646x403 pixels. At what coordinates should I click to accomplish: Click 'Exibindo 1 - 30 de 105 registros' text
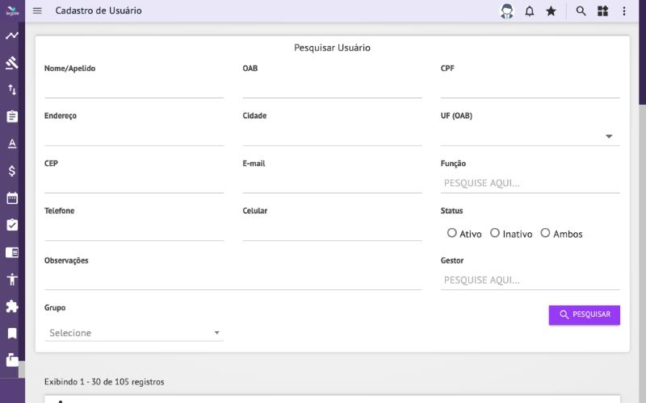coord(104,381)
